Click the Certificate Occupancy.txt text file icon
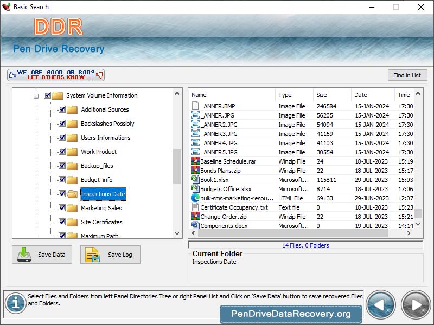Viewport: 434px width, 325px height. coord(195,207)
